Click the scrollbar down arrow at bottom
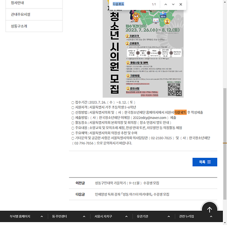The width and height of the screenshot is (227, 225). (x=225, y=223)
